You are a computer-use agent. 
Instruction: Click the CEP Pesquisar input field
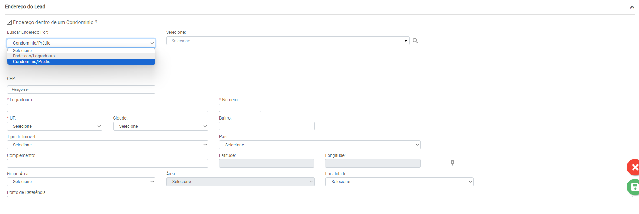[x=81, y=90]
